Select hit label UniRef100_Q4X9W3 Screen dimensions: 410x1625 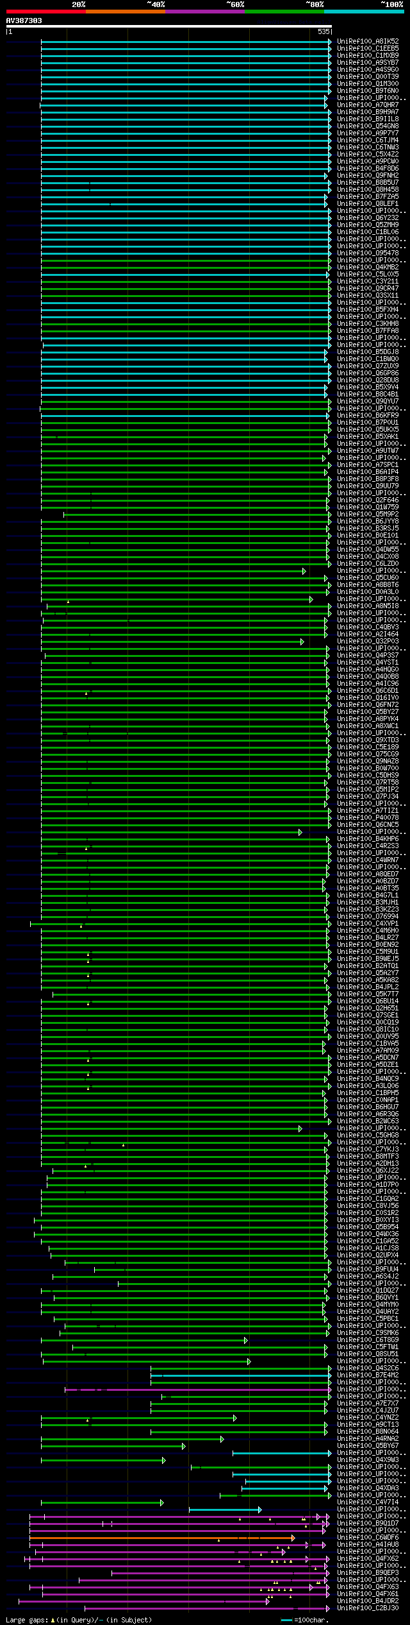click(x=368, y=1460)
